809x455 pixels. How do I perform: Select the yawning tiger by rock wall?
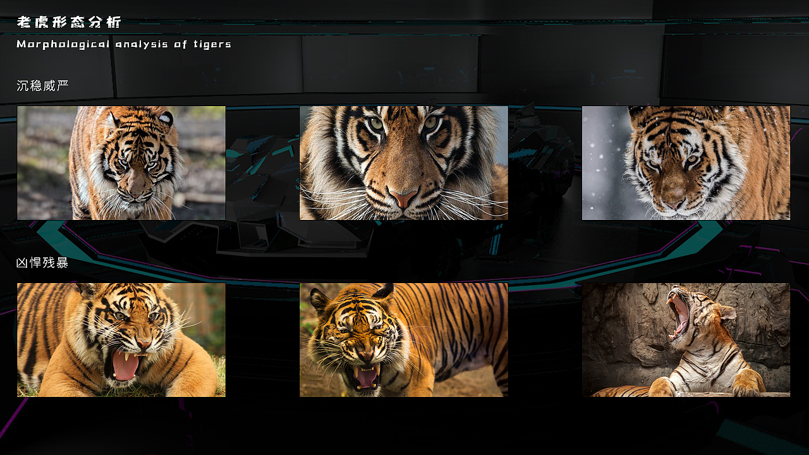(x=686, y=340)
